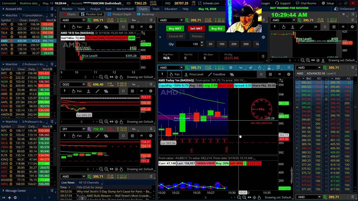Open the symbol dropdown on AMD 5m chart
Image resolution: width=358 pixels, height=201 pixels.
pyautogui.click(x=84, y=20)
